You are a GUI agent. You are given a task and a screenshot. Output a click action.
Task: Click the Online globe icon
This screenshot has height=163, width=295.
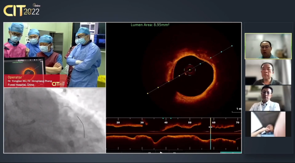(x=34, y=5)
